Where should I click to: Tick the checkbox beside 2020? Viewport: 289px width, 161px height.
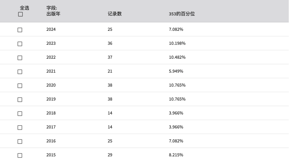point(20,86)
